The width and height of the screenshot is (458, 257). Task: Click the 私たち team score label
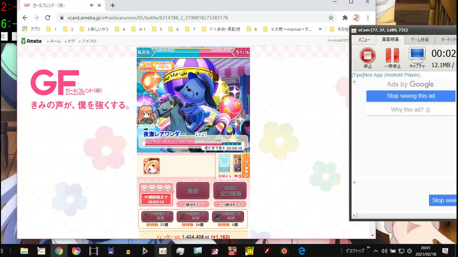click(x=144, y=52)
